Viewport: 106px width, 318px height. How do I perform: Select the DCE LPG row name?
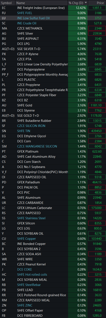click(x=24, y=44)
